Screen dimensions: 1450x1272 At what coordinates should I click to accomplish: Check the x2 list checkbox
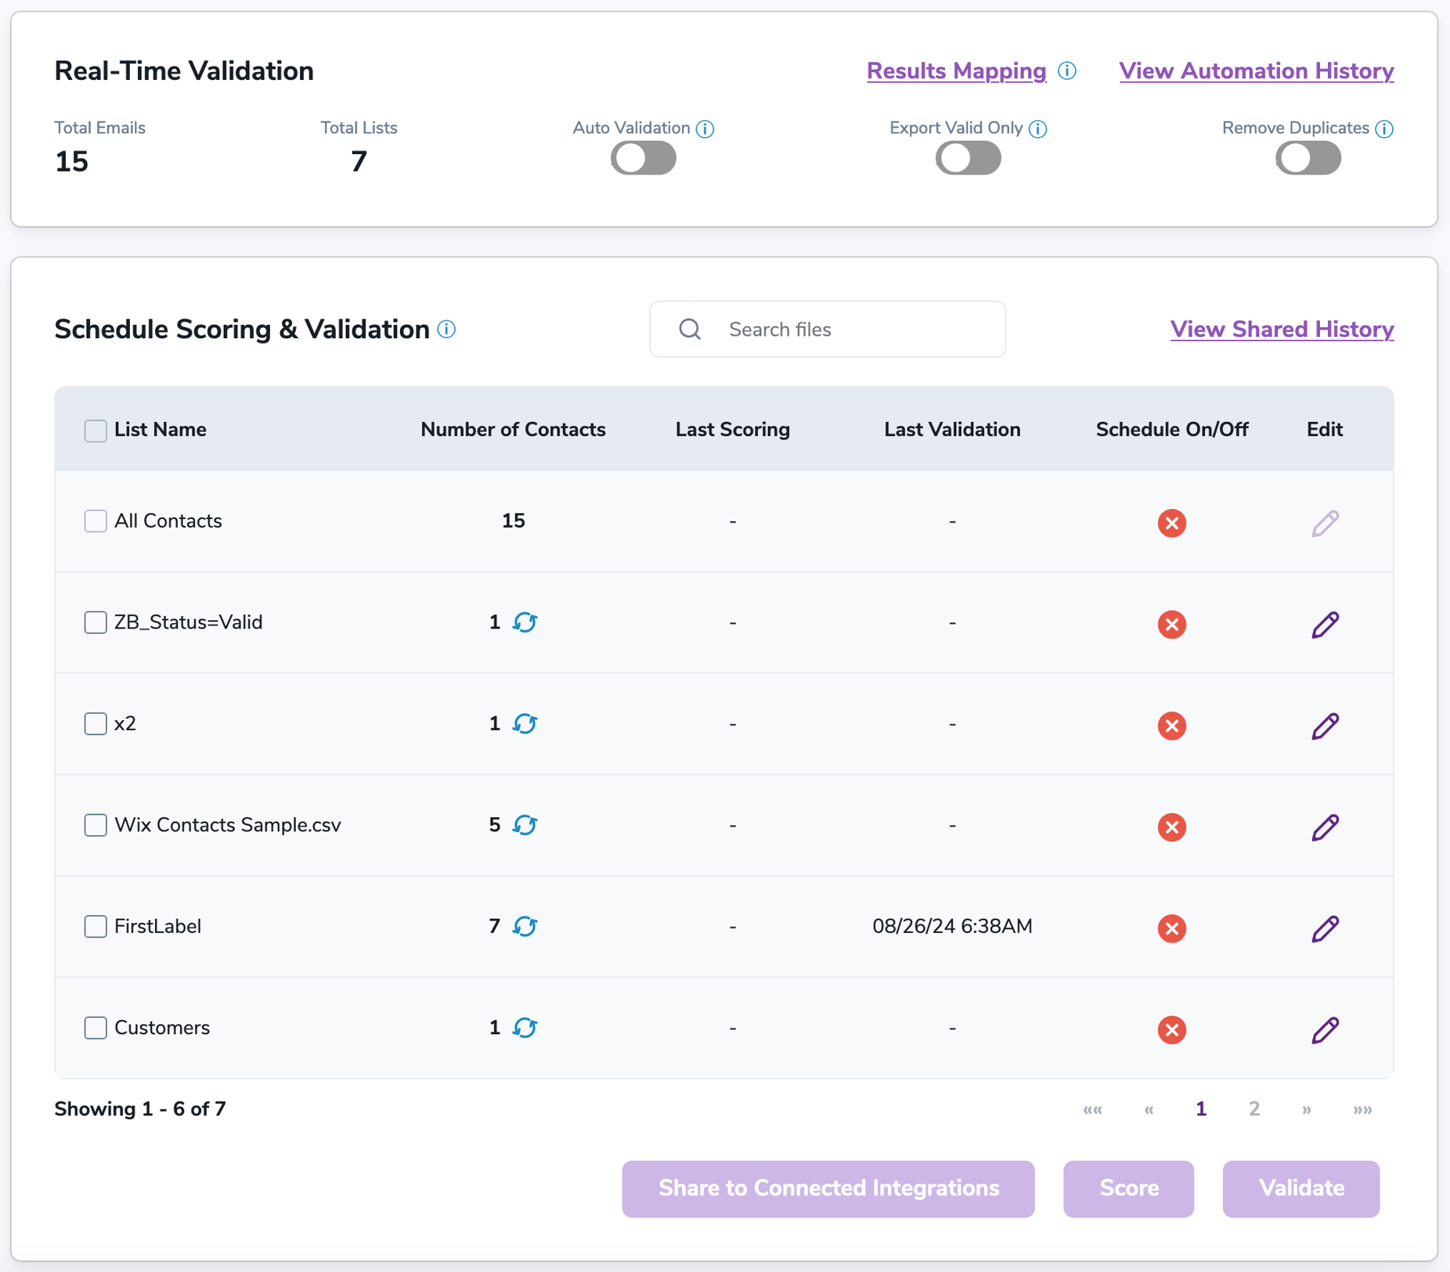[x=96, y=724]
